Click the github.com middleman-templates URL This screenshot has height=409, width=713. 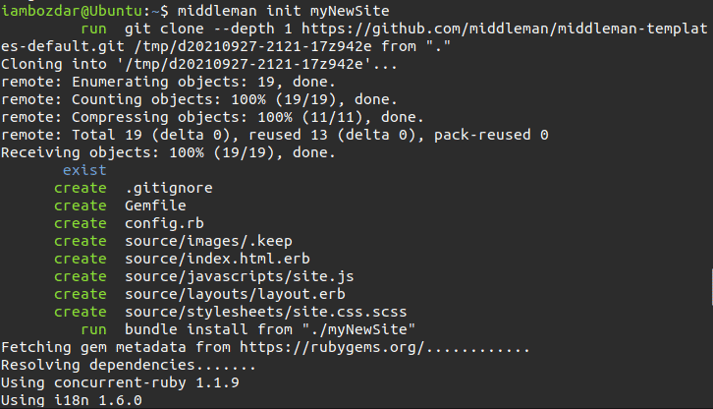pyautogui.click(x=504, y=29)
